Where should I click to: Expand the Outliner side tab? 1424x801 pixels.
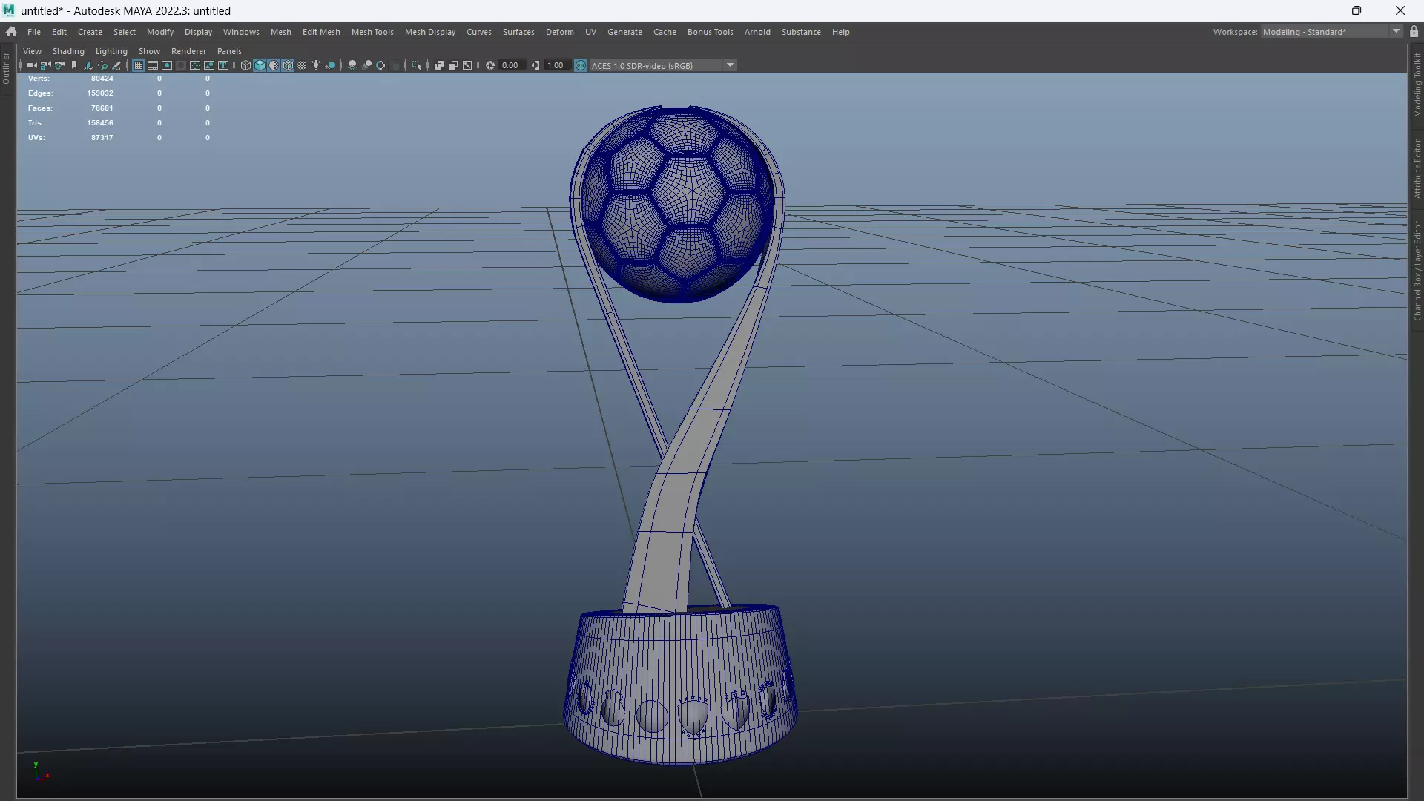[x=6, y=67]
